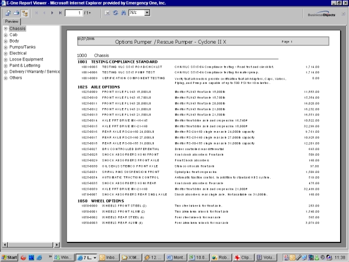
Task: Open the 76% zoom dropdown
Action: pyautogui.click(x=147, y=13)
